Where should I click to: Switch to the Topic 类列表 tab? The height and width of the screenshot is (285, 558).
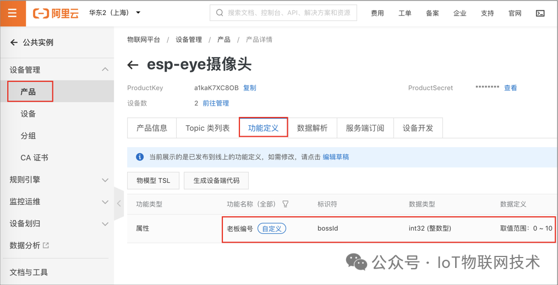click(207, 128)
